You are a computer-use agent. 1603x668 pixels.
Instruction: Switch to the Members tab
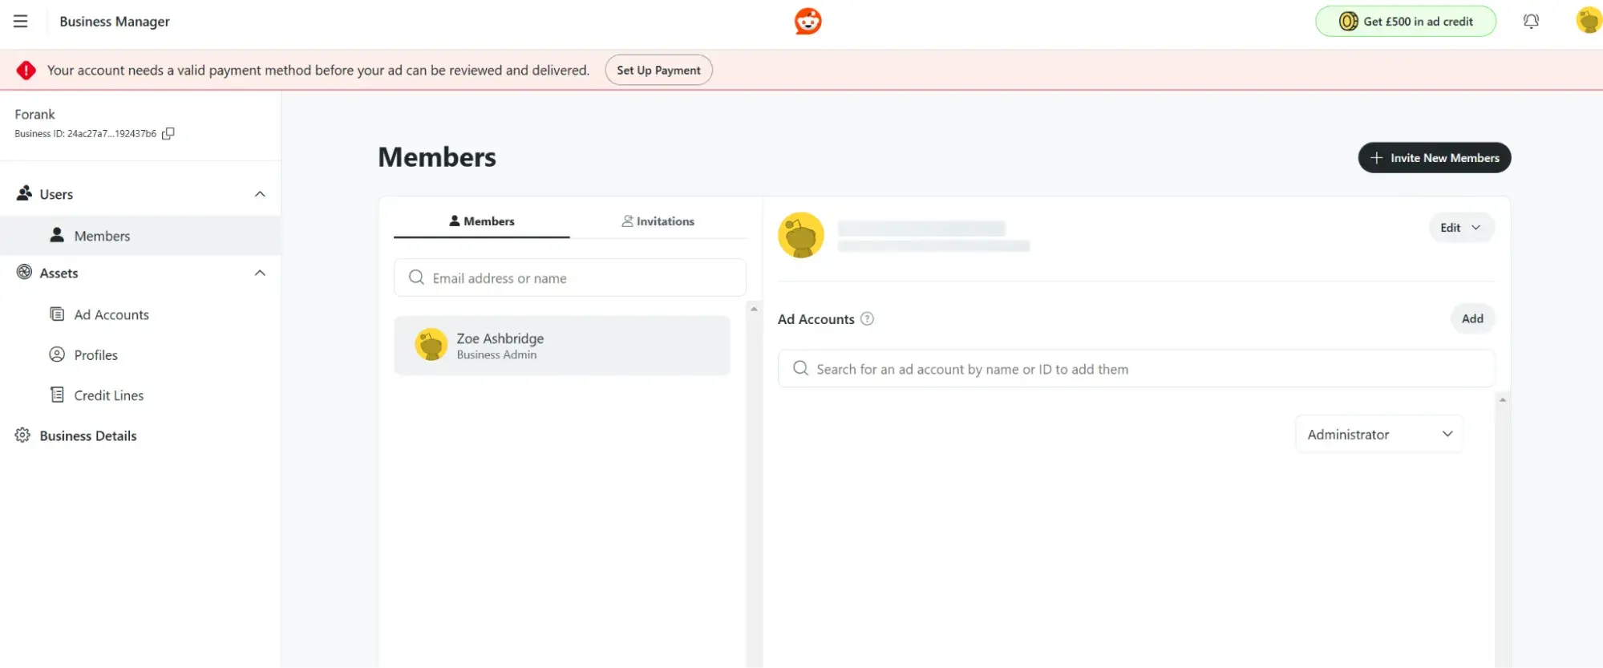(x=482, y=221)
